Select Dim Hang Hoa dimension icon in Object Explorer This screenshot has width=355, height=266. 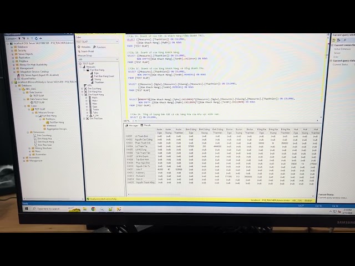[x=35, y=139]
